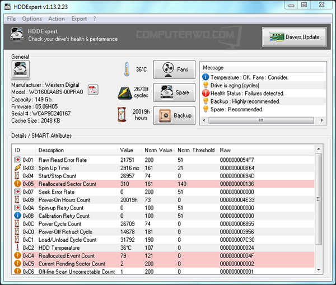Click Message panel scroll left arrow

click(204, 120)
